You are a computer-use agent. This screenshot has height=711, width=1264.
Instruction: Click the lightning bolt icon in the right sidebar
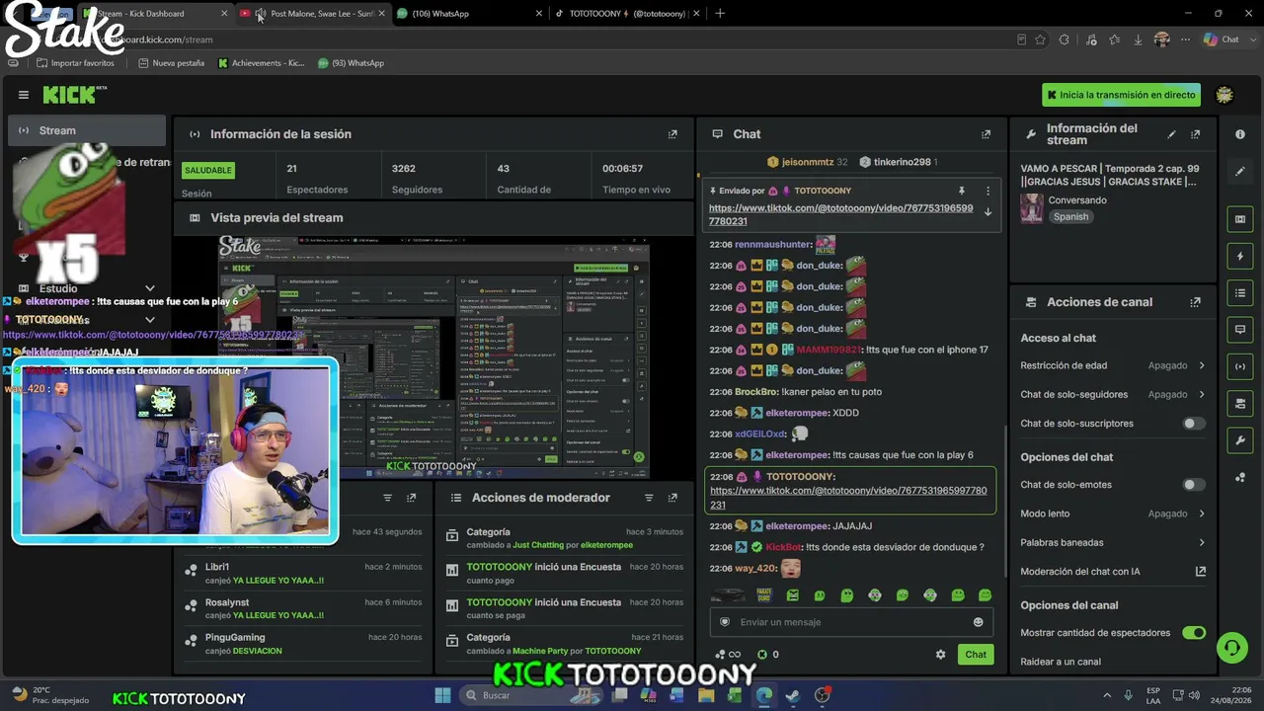click(1240, 257)
